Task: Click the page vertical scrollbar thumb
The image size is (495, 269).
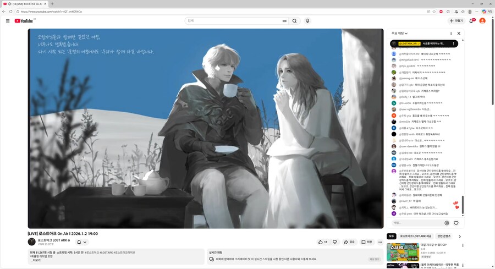Action: pyautogui.click(x=493, y=61)
